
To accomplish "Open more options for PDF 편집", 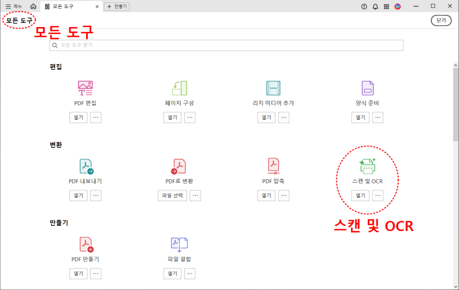I will pos(96,117).
